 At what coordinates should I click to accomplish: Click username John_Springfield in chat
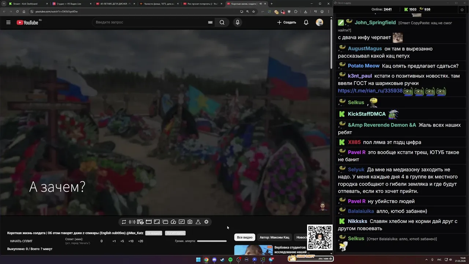pos(375,22)
